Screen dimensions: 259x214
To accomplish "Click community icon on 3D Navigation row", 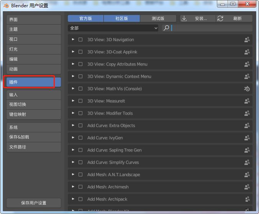I will click(x=247, y=40).
